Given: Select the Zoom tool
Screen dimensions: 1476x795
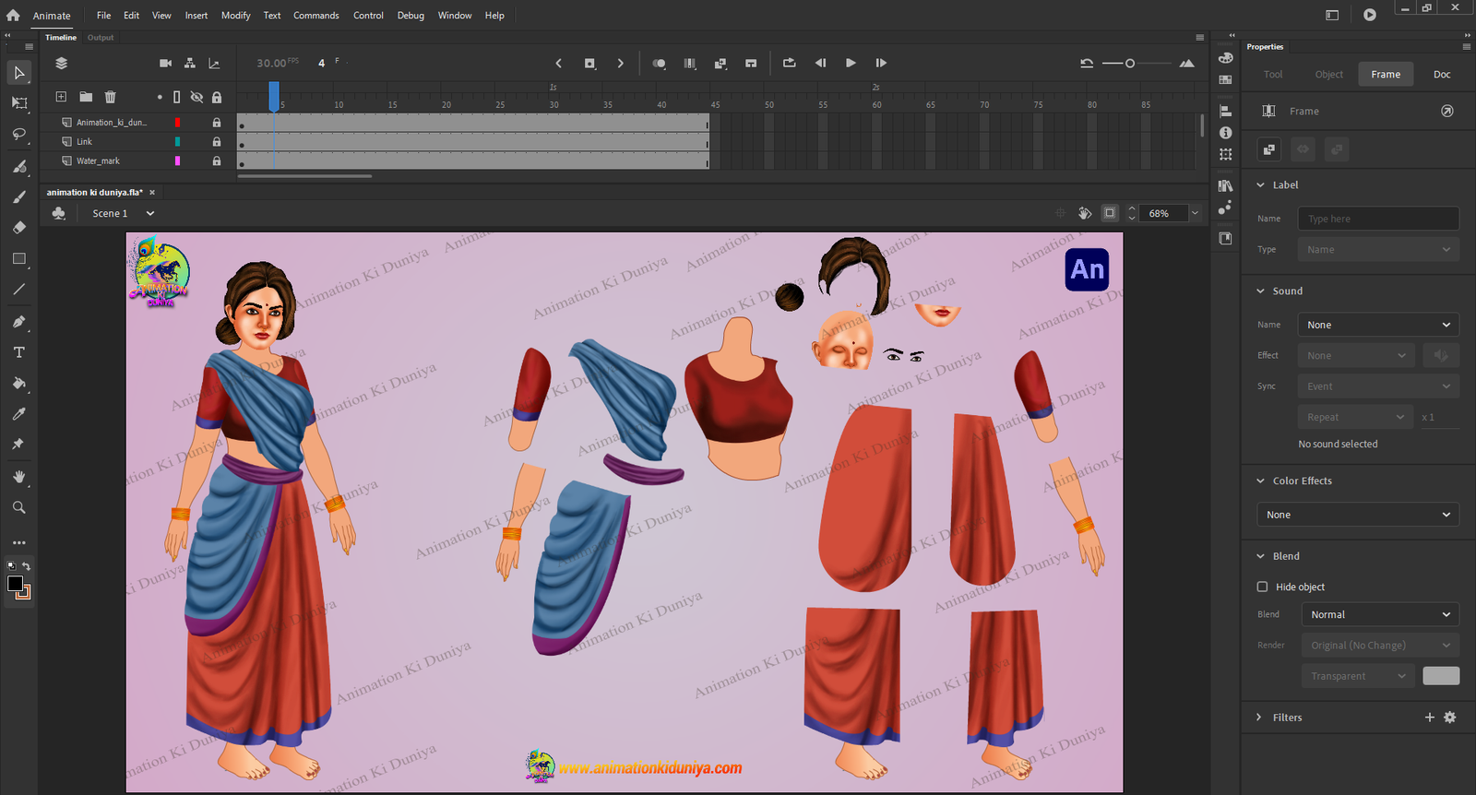Looking at the screenshot, I should [x=19, y=507].
